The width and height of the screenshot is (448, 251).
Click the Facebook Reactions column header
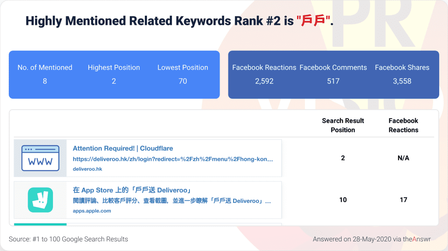click(x=403, y=125)
